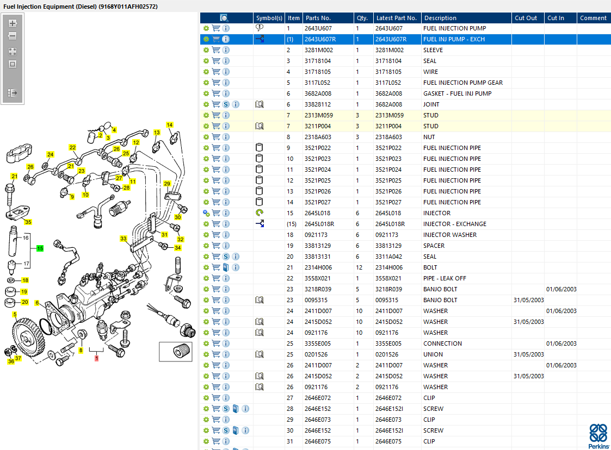Toggle the parts list panel arrow icon
This screenshot has height=450, width=611.
[13, 93]
